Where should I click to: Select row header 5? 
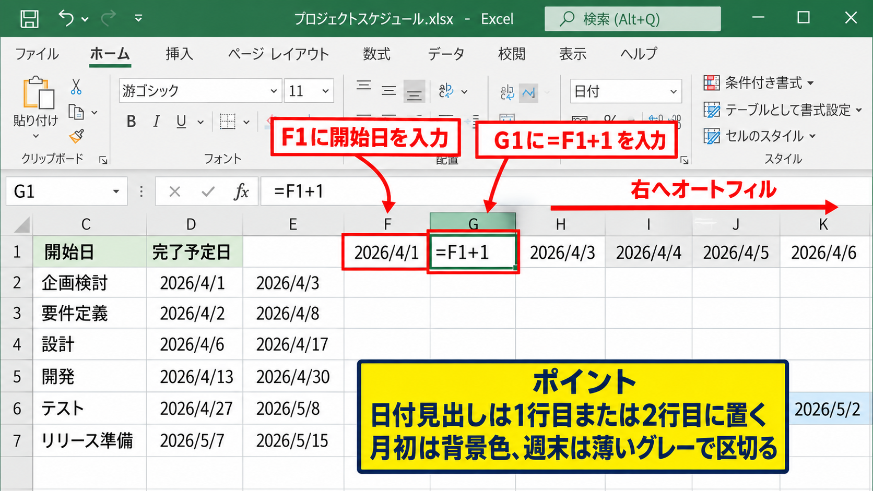[x=17, y=376]
